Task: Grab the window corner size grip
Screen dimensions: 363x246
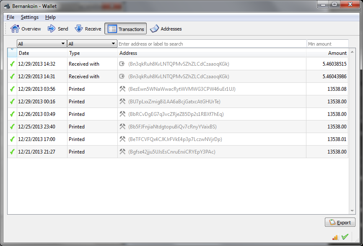Action: click(357, 240)
